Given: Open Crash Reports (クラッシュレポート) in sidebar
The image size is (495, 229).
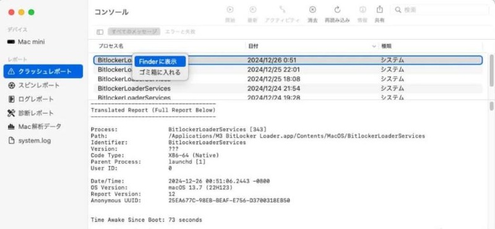Looking at the screenshot, I should coord(43,71).
